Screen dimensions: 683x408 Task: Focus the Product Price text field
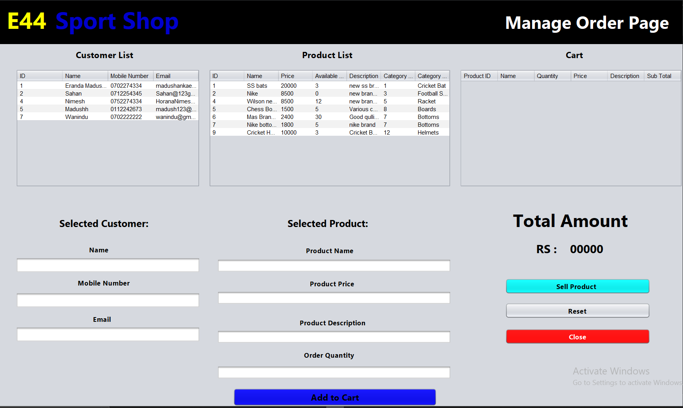pos(334,298)
